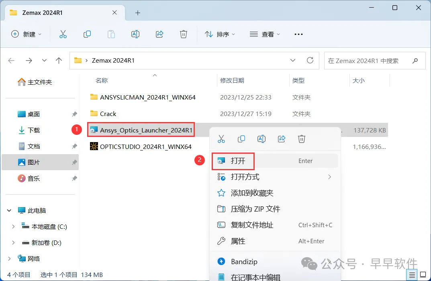The width and height of the screenshot is (431, 281).
Task: Select 压缩为 ZIP 文件 menu entry
Action: click(x=275, y=209)
